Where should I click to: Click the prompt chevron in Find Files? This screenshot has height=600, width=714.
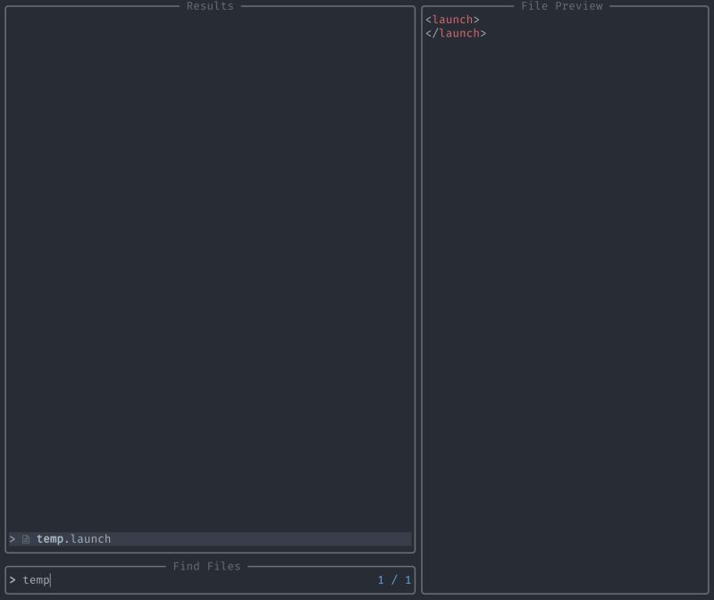click(x=13, y=580)
